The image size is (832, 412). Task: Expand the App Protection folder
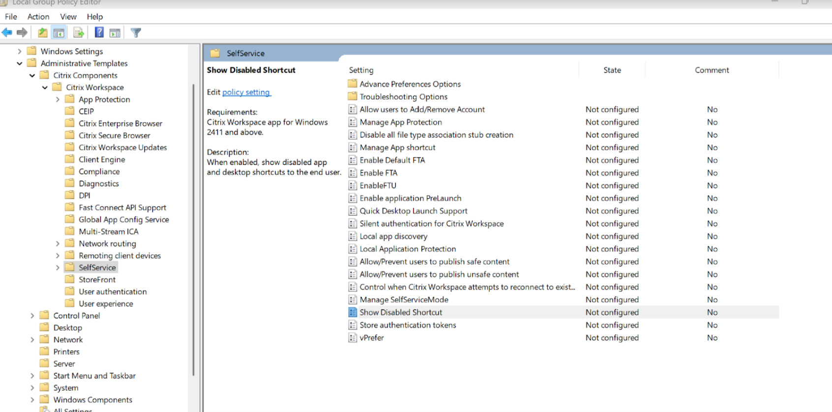pyautogui.click(x=58, y=99)
